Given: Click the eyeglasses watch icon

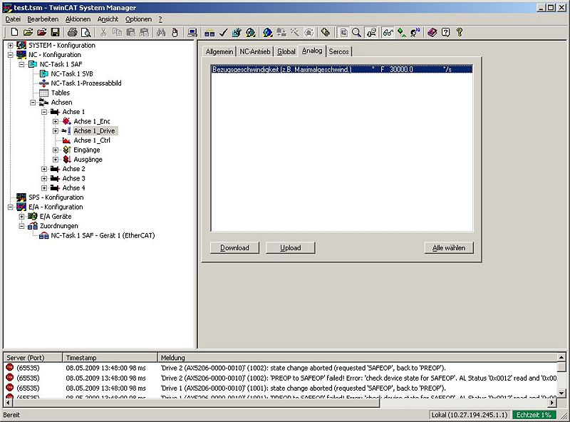Looking at the screenshot, I should pyautogui.click(x=388, y=32).
